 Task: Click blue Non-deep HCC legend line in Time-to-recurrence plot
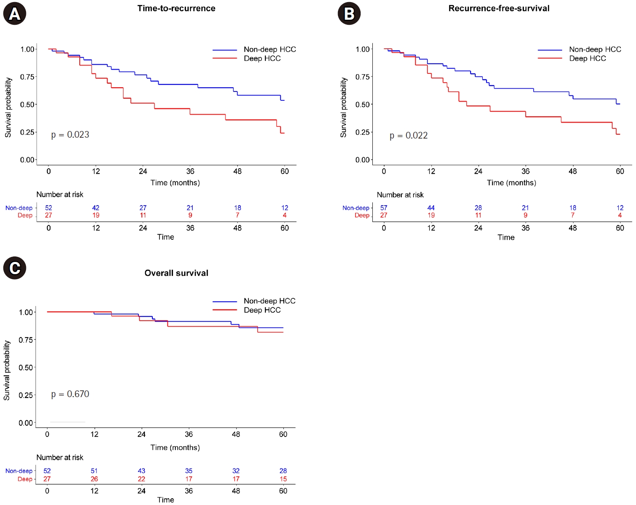coord(225,50)
